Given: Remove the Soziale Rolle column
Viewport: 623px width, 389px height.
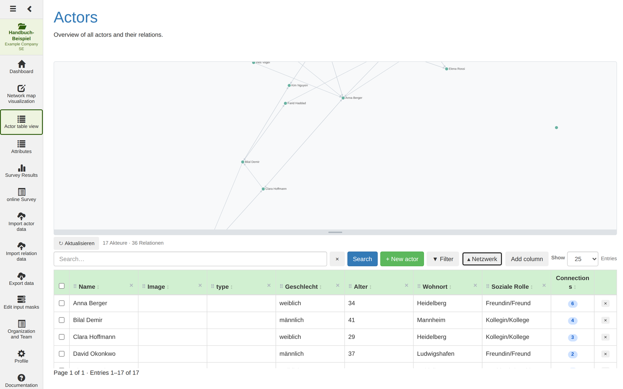Looking at the screenshot, I should click(544, 285).
